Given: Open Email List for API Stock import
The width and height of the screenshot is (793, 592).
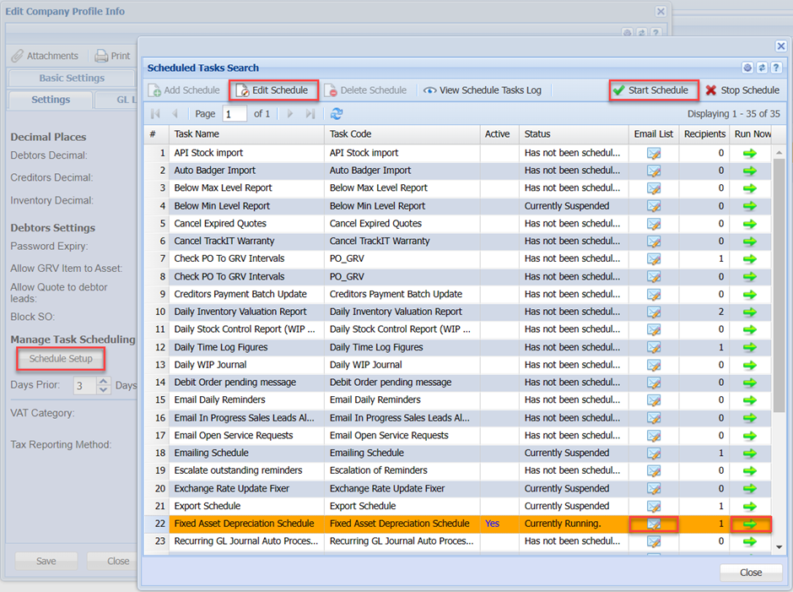Looking at the screenshot, I should [x=653, y=153].
